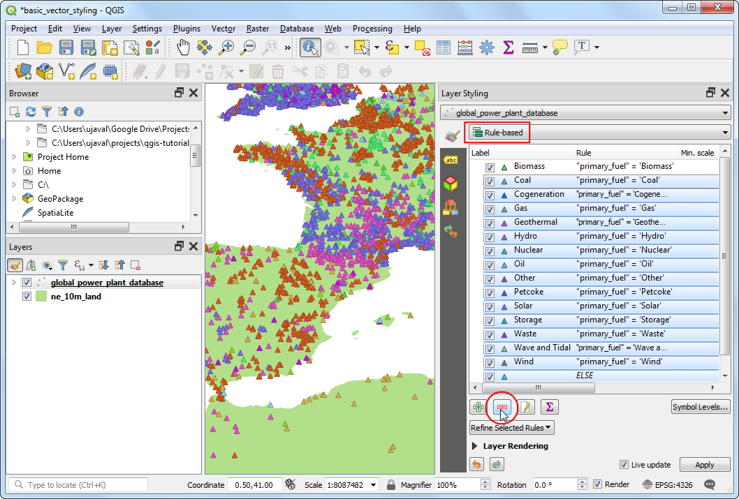Open the Labels tab in Layer Styling

[451, 161]
